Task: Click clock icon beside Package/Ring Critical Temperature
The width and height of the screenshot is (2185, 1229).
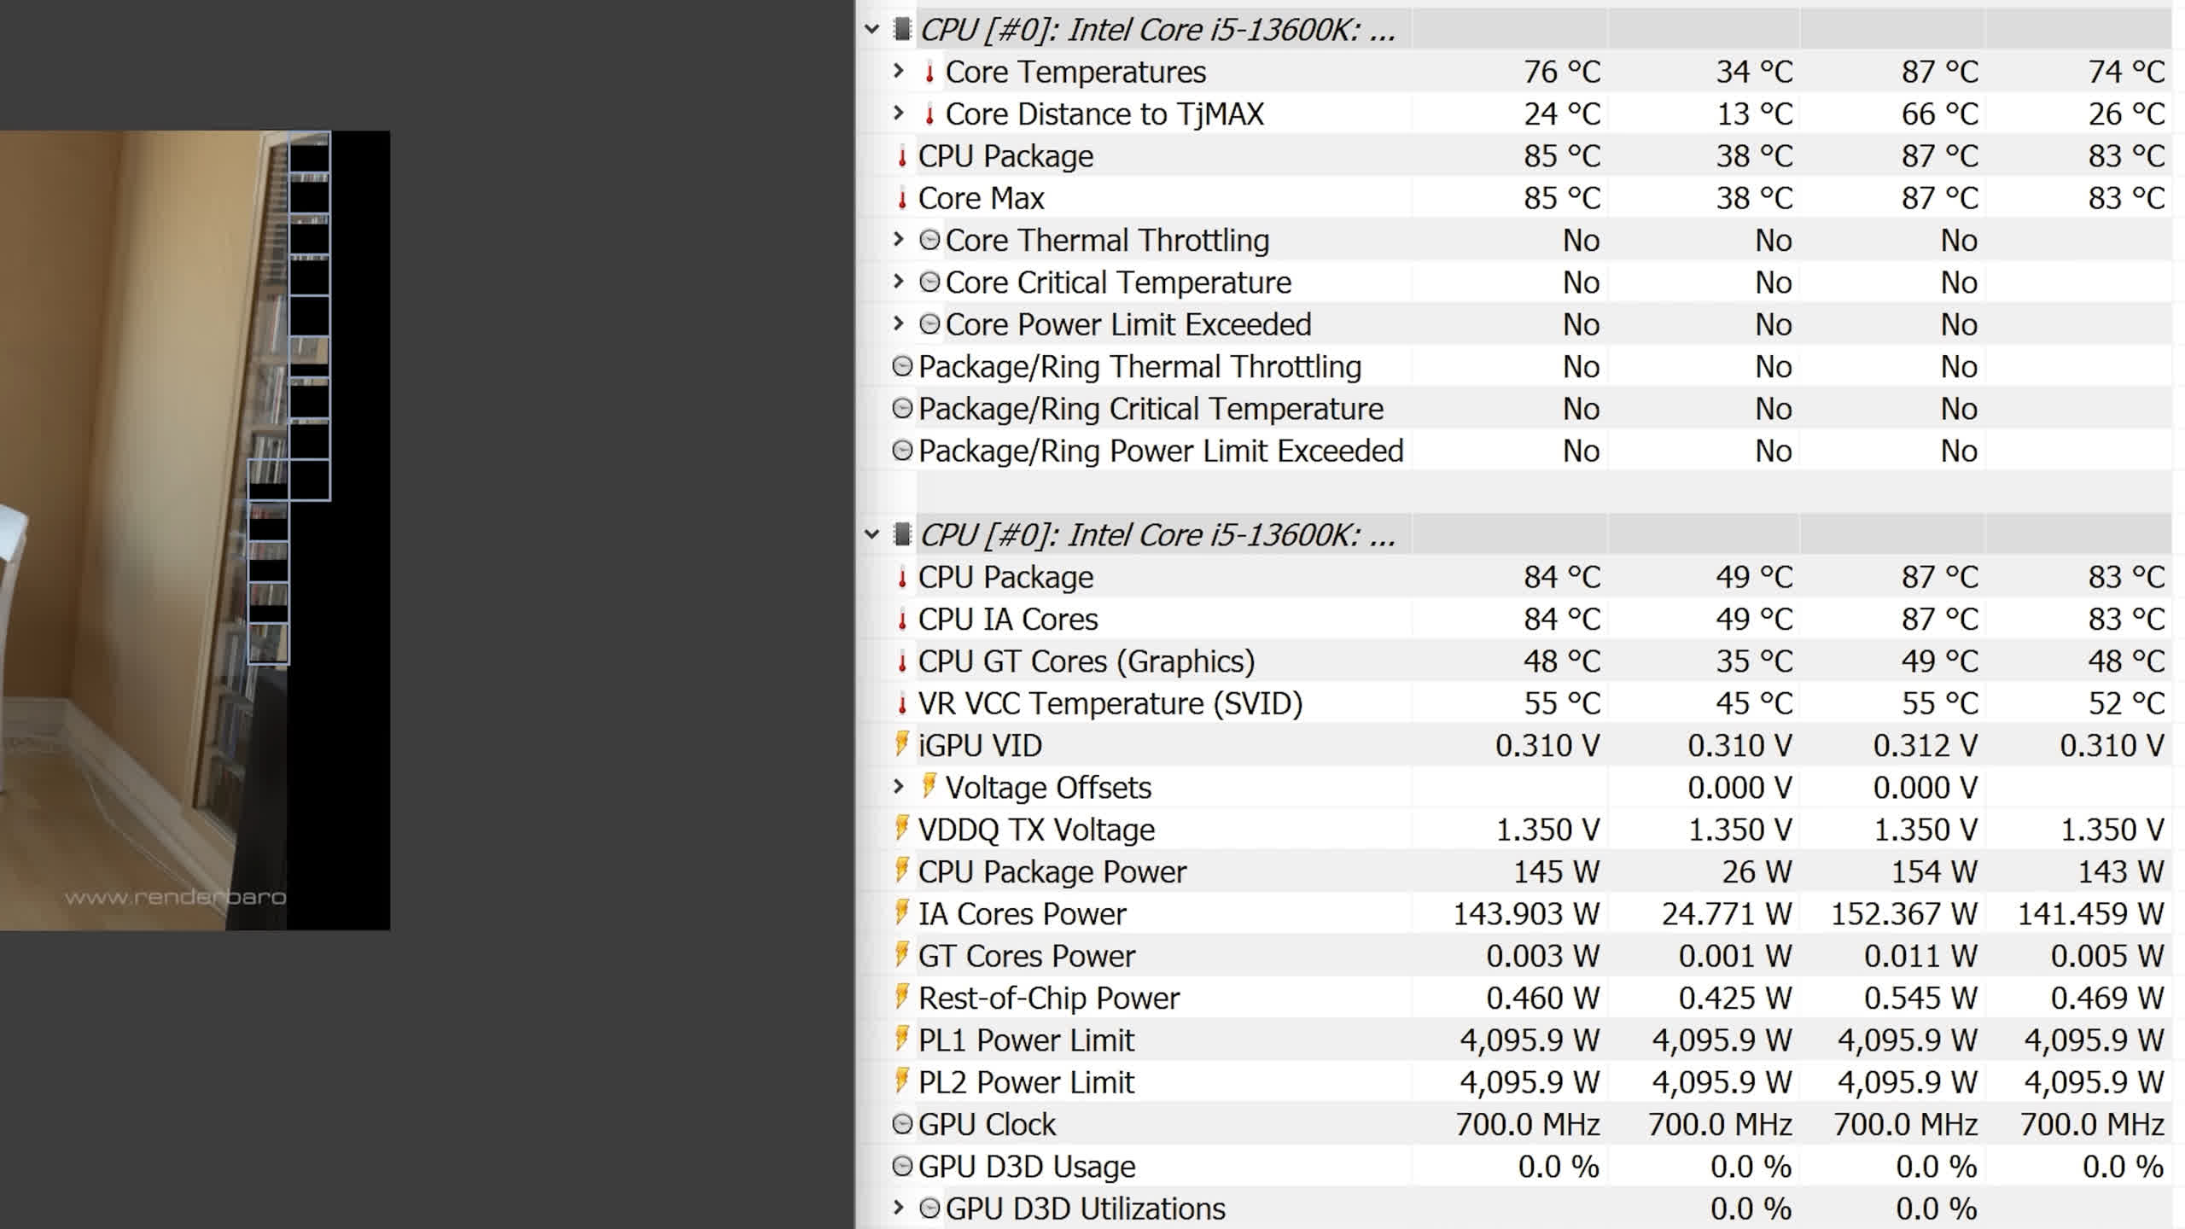Action: point(902,408)
